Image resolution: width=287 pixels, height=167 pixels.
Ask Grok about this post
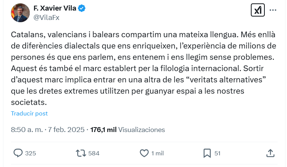click(x=258, y=10)
